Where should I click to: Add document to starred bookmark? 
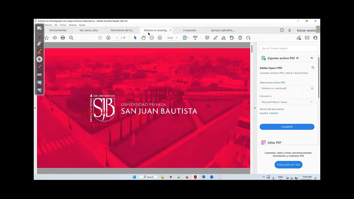[x=47, y=38]
